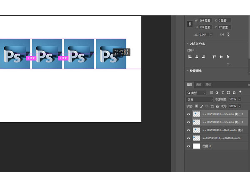Select the 图层 0 layer name
The width and height of the screenshot is (250, 187).
coord(207,146)
